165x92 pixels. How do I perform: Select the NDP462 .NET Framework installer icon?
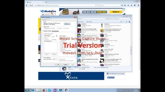click(79, 61)
